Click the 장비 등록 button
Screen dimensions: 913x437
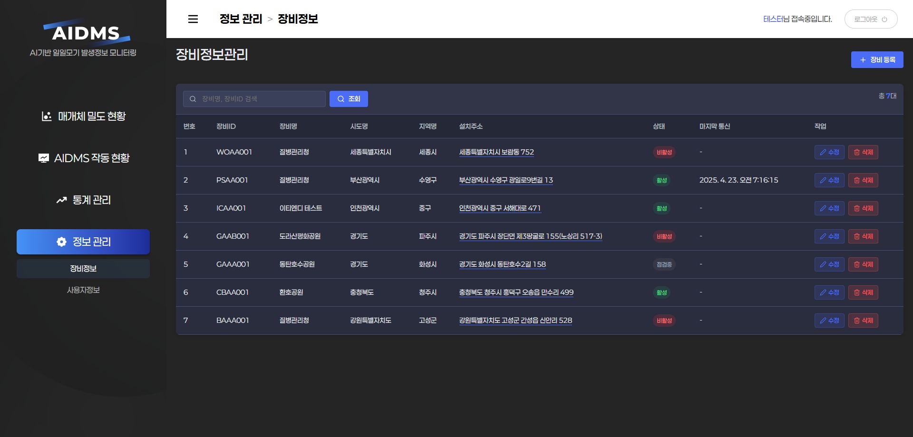[877, 60]
